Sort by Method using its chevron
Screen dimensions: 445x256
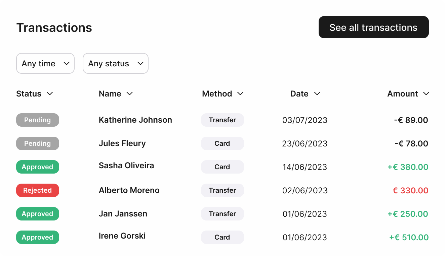pyautogui.click(x=240, y=94)
